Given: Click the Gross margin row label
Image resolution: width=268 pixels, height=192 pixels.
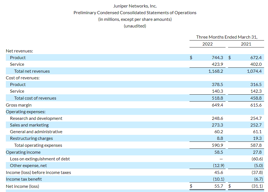Looking at the screenshot, I should [x=19, y=105].
